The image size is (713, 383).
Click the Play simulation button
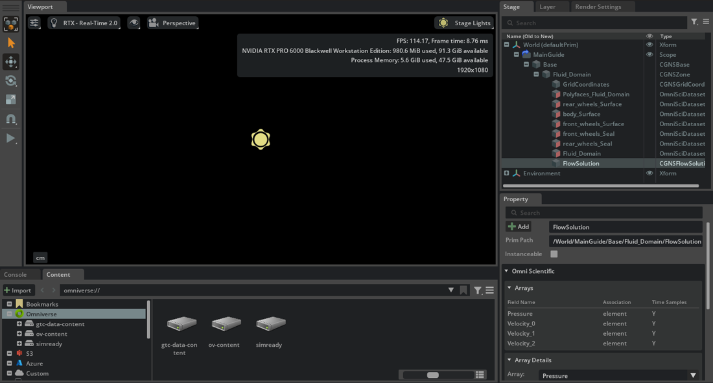click(11, 138)
